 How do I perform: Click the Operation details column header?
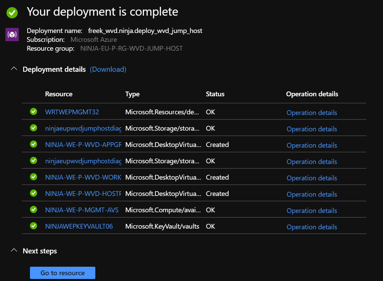[312, 94]
